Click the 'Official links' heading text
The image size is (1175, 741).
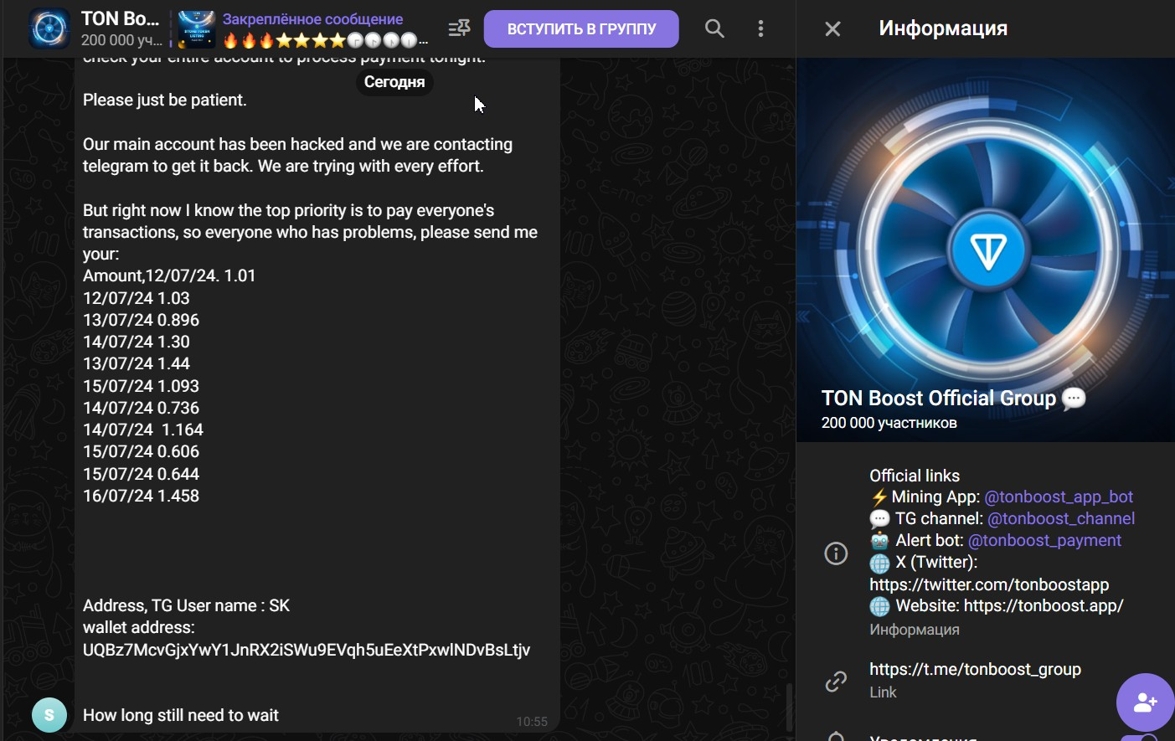click(915, 476)
